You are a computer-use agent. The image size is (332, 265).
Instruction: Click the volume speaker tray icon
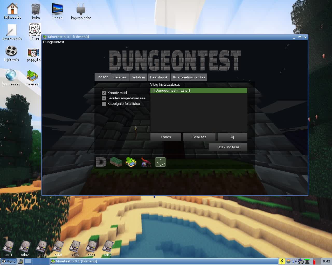[294, 261]
